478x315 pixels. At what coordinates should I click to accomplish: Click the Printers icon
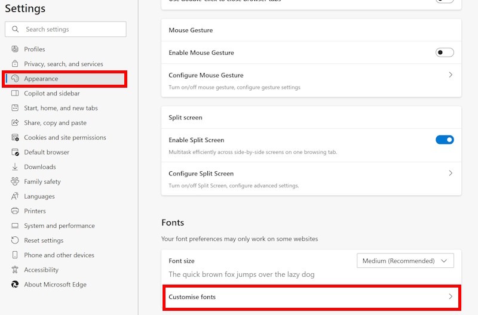[15, 211]
